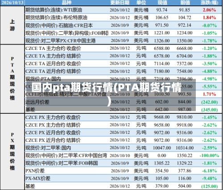Click the 6588.00 current value cell
The image size is (223, 190).
pos(162,48)
